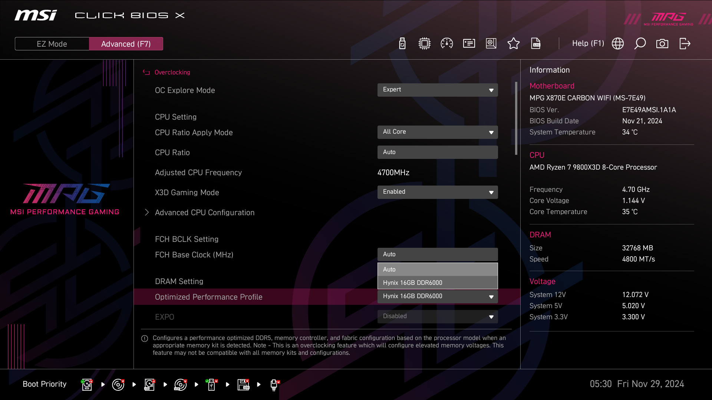The width and height of the screenshot is (712, 400).
Task: Select USB floppy boot device icon
Action: click(x=243, y=384)
